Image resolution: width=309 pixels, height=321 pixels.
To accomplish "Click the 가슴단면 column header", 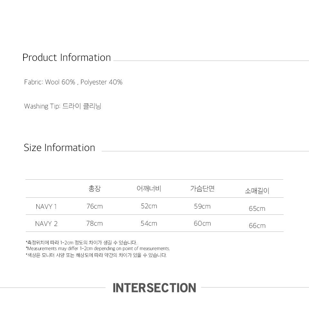I will [202, 189].
